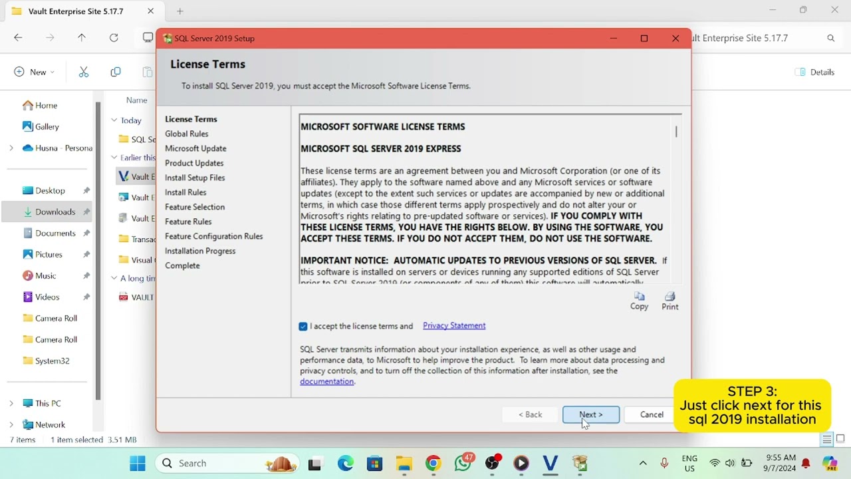The width and height of the screenshot is (851, 479).
Task: Switch to large thumbnails view in status bar
Action: pyautogui.click(x=840, y=439)
